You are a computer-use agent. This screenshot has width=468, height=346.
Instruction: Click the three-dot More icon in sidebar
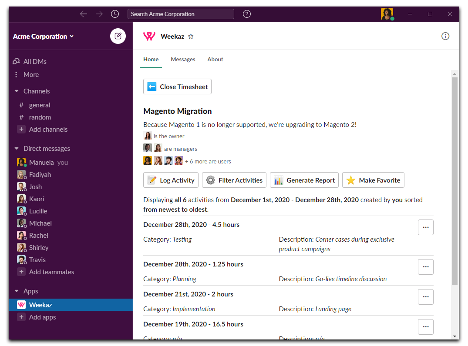point(16,74)
